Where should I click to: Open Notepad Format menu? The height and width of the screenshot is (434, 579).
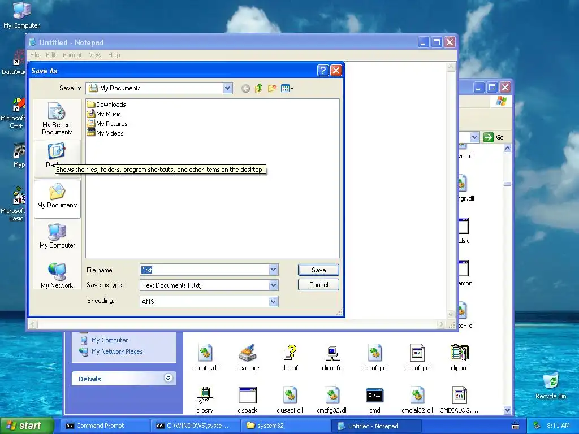72,55
